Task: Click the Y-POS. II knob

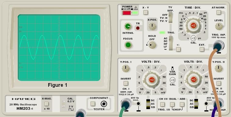Action: tap(219, 68)
